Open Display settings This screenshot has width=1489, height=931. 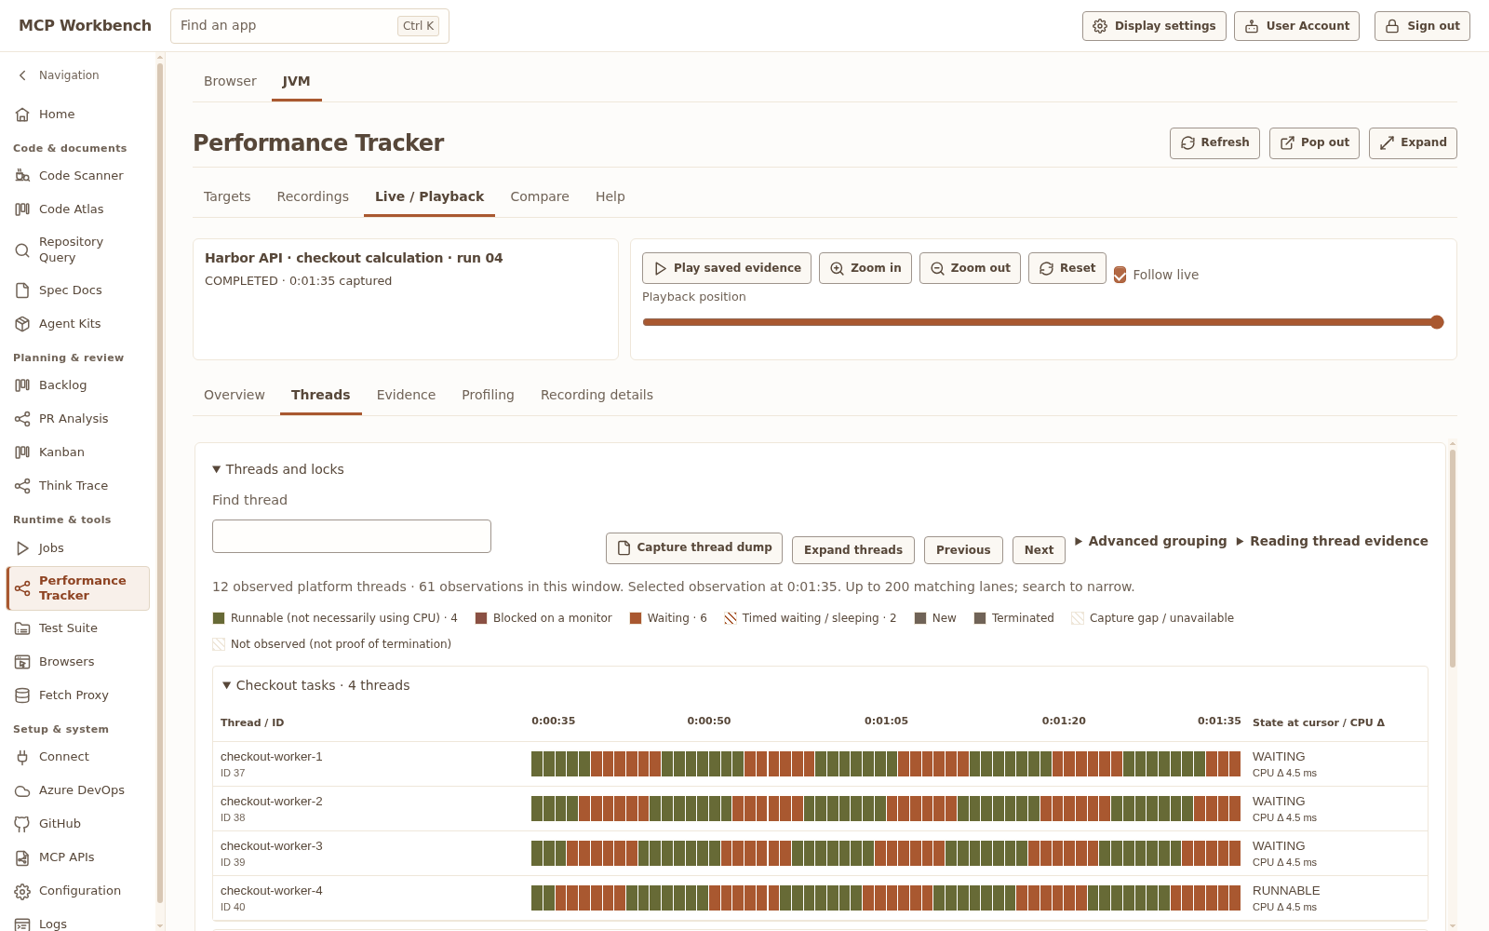(x=1154, y=26)
